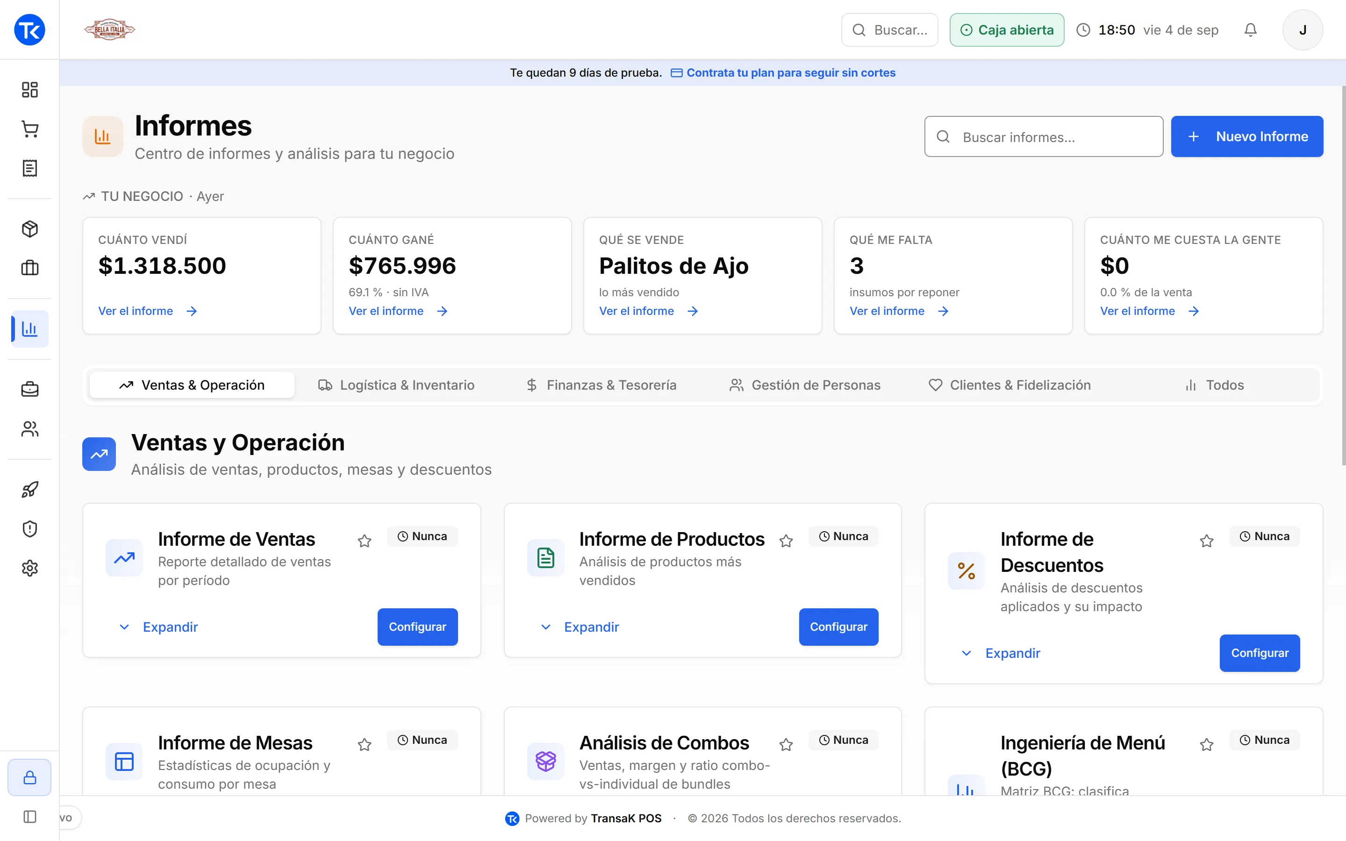Expand the Informe de Productos card
The width and height of the screenshot is (1346, 841).
click(x=580, y=627)
